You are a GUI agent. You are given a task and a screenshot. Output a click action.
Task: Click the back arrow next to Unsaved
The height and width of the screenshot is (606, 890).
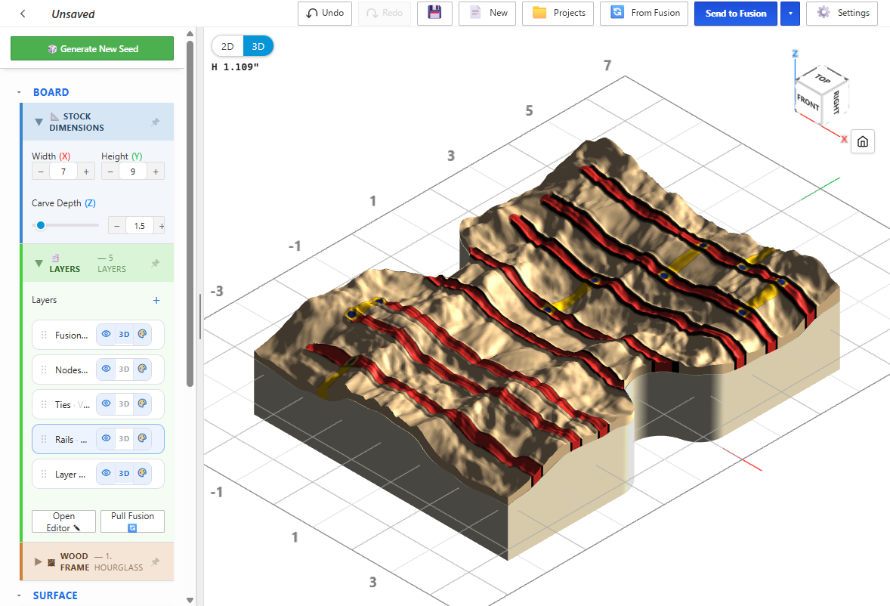tap(23, 14)
